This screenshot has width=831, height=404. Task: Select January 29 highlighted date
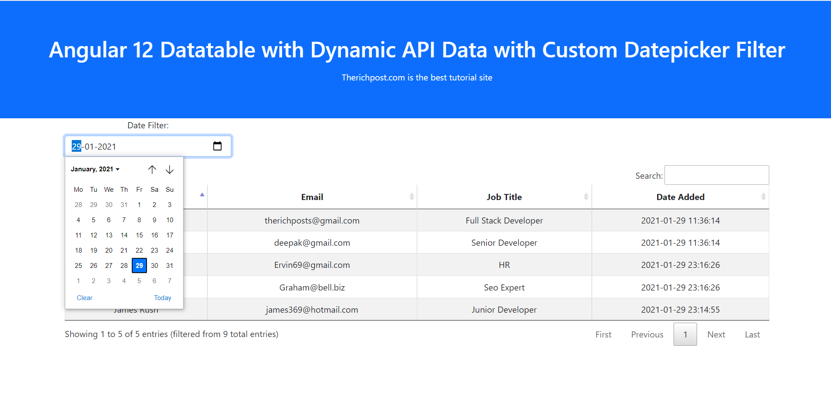click(139, 266)
